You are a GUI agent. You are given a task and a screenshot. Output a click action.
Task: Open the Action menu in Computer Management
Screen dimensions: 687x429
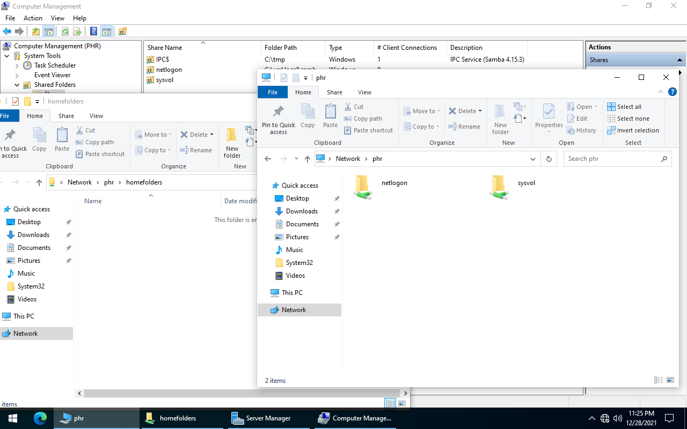coord(33,18)
